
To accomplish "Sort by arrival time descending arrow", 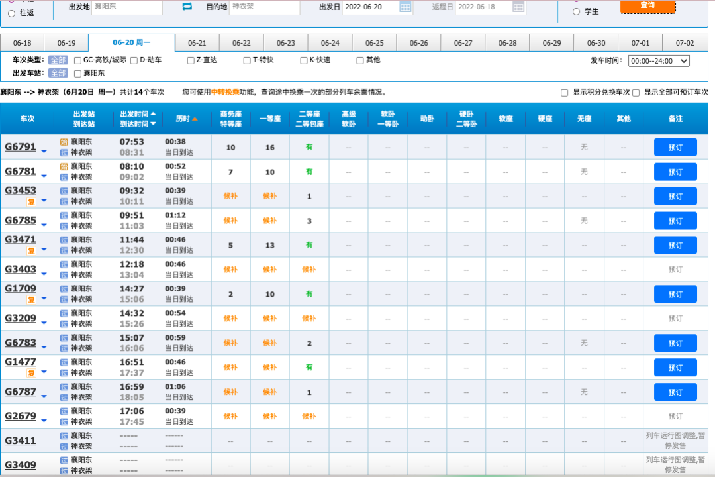I will 153,124.
